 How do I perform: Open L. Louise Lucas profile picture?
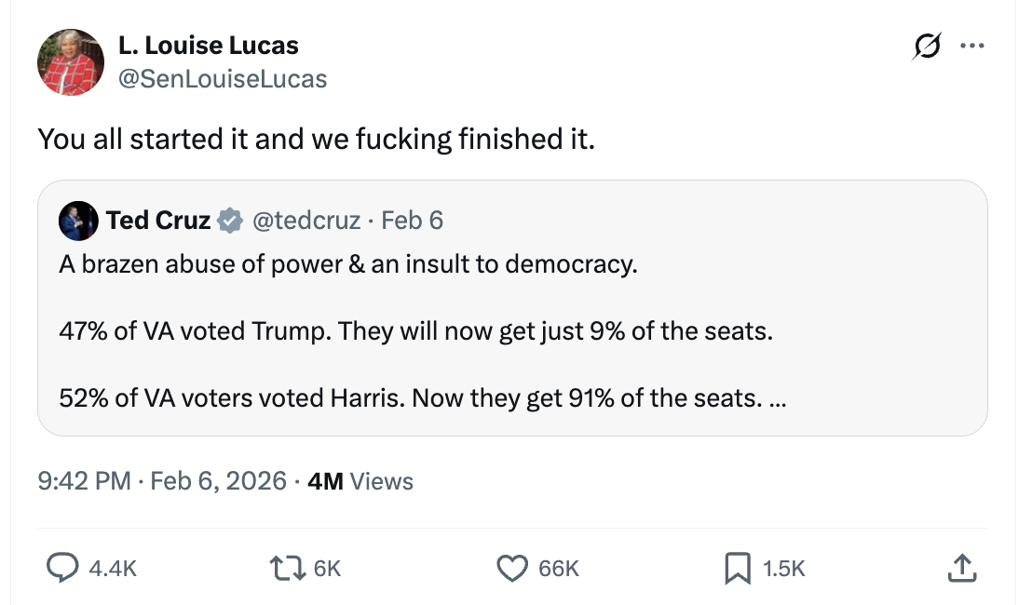click(70, 62)
